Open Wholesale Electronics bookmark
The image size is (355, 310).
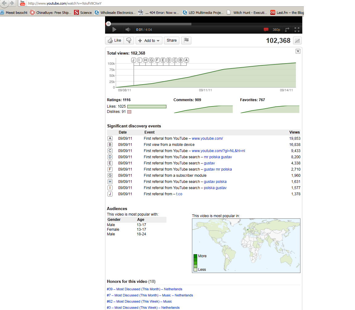(115, 13)
